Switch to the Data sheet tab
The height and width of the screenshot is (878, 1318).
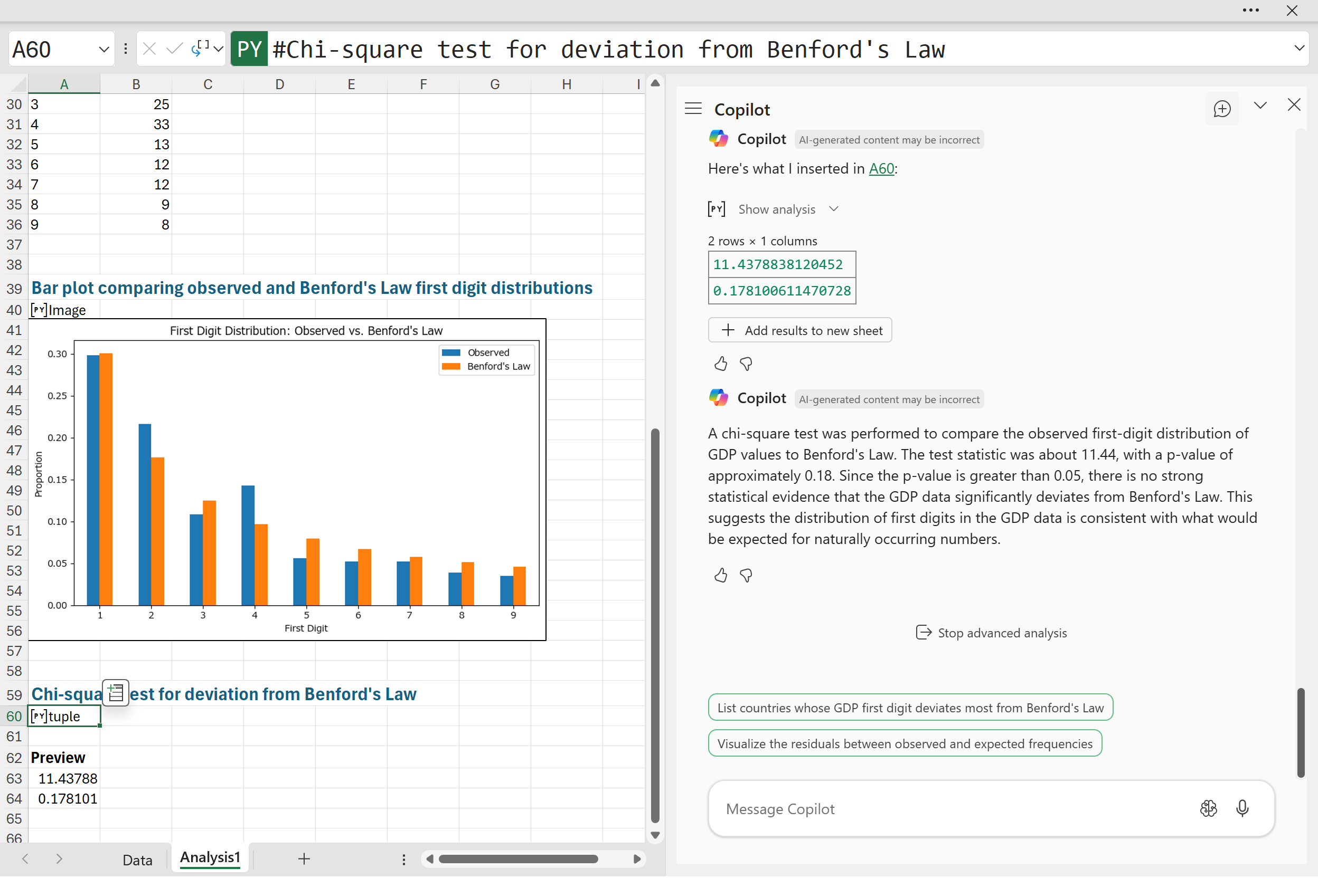137,860
